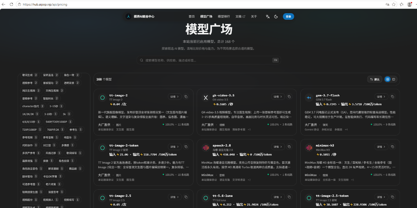Filter by 代码协作 tag
Screen dimensions: 417x208
29,145
